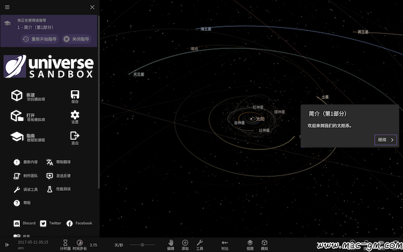Click the simulation speed slider handle

(x=142, y=245)
